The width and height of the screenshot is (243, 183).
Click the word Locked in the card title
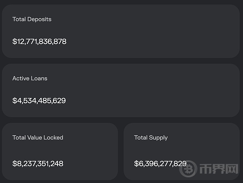pos(53,138)
